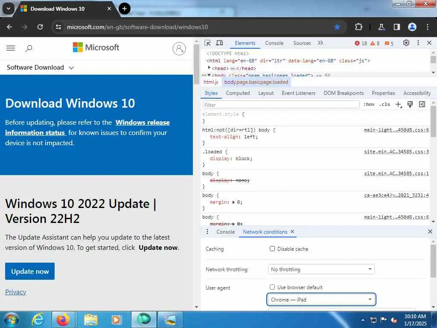Click the 5 issues counter
Screen dimensions: 437x328
coord(389,43)
